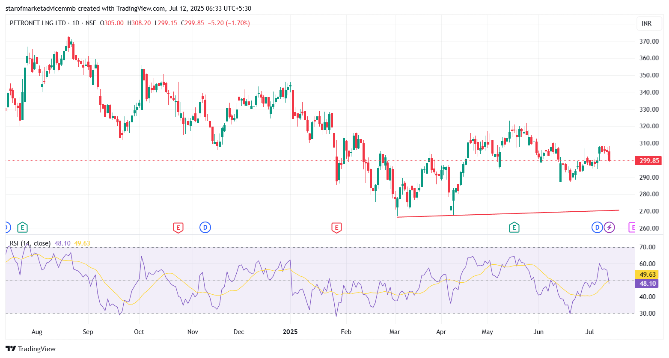Click the high value H308.20

click(x=139, y=23)
